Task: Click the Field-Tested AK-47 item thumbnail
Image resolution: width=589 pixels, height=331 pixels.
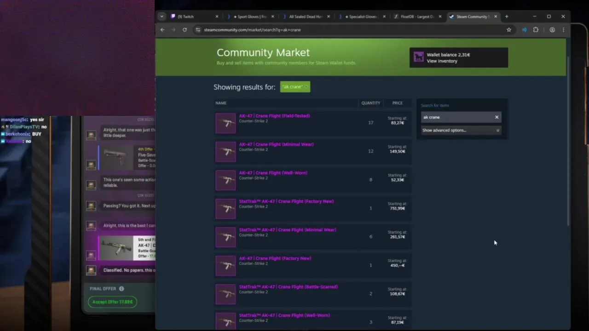Action: (x=225, y=123)
